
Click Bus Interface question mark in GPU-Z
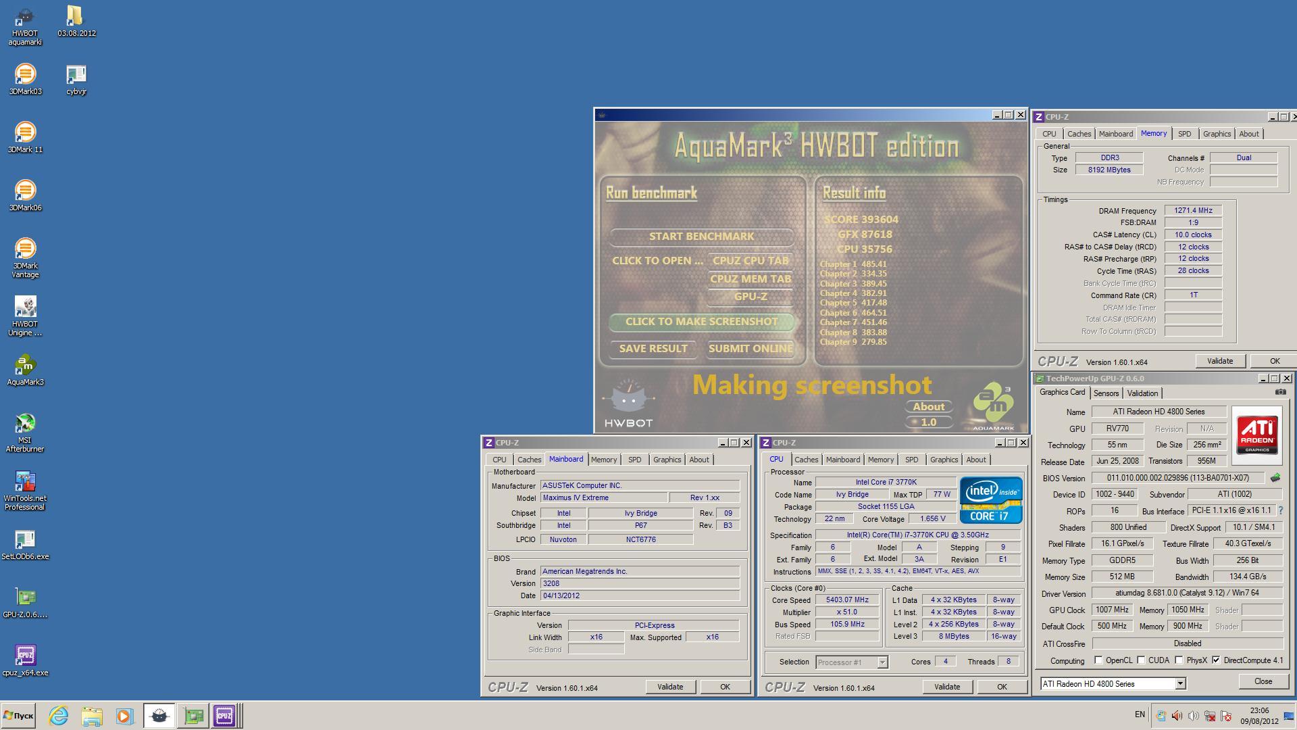tap(1280, 511)
